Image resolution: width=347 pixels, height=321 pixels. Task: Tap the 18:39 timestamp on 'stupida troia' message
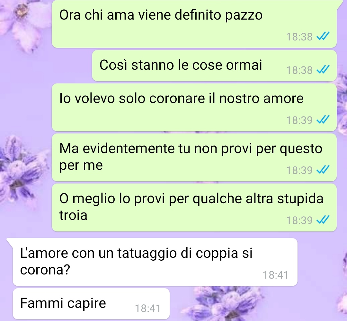[x=299, y=220]
